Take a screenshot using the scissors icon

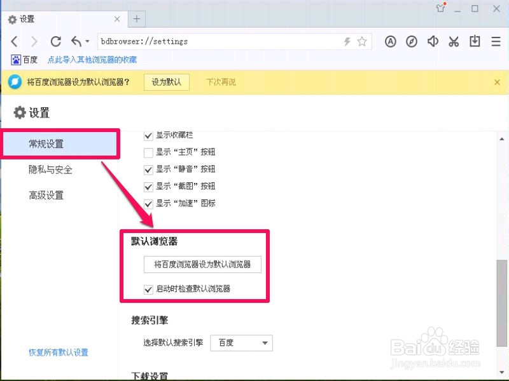coord(454,41)
